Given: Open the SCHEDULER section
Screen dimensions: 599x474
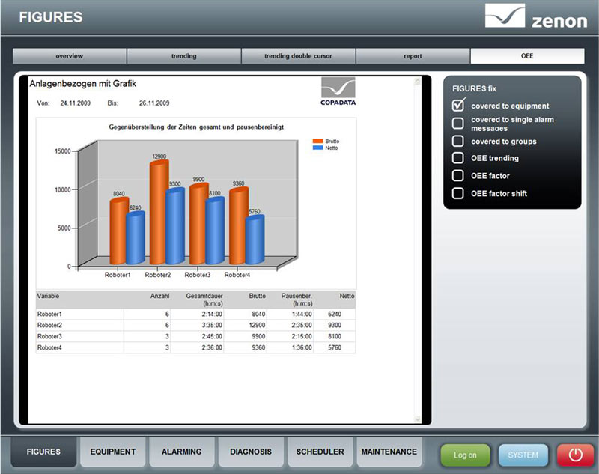Looking at the screenshot, I should click(320, 452).
